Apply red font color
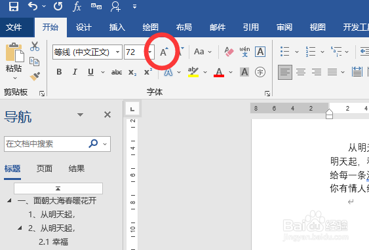Screen dimensions: 369x250 tap(219, 72)
